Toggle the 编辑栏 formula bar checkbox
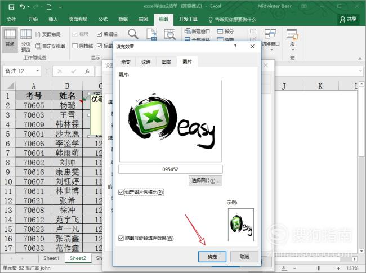 99,34
